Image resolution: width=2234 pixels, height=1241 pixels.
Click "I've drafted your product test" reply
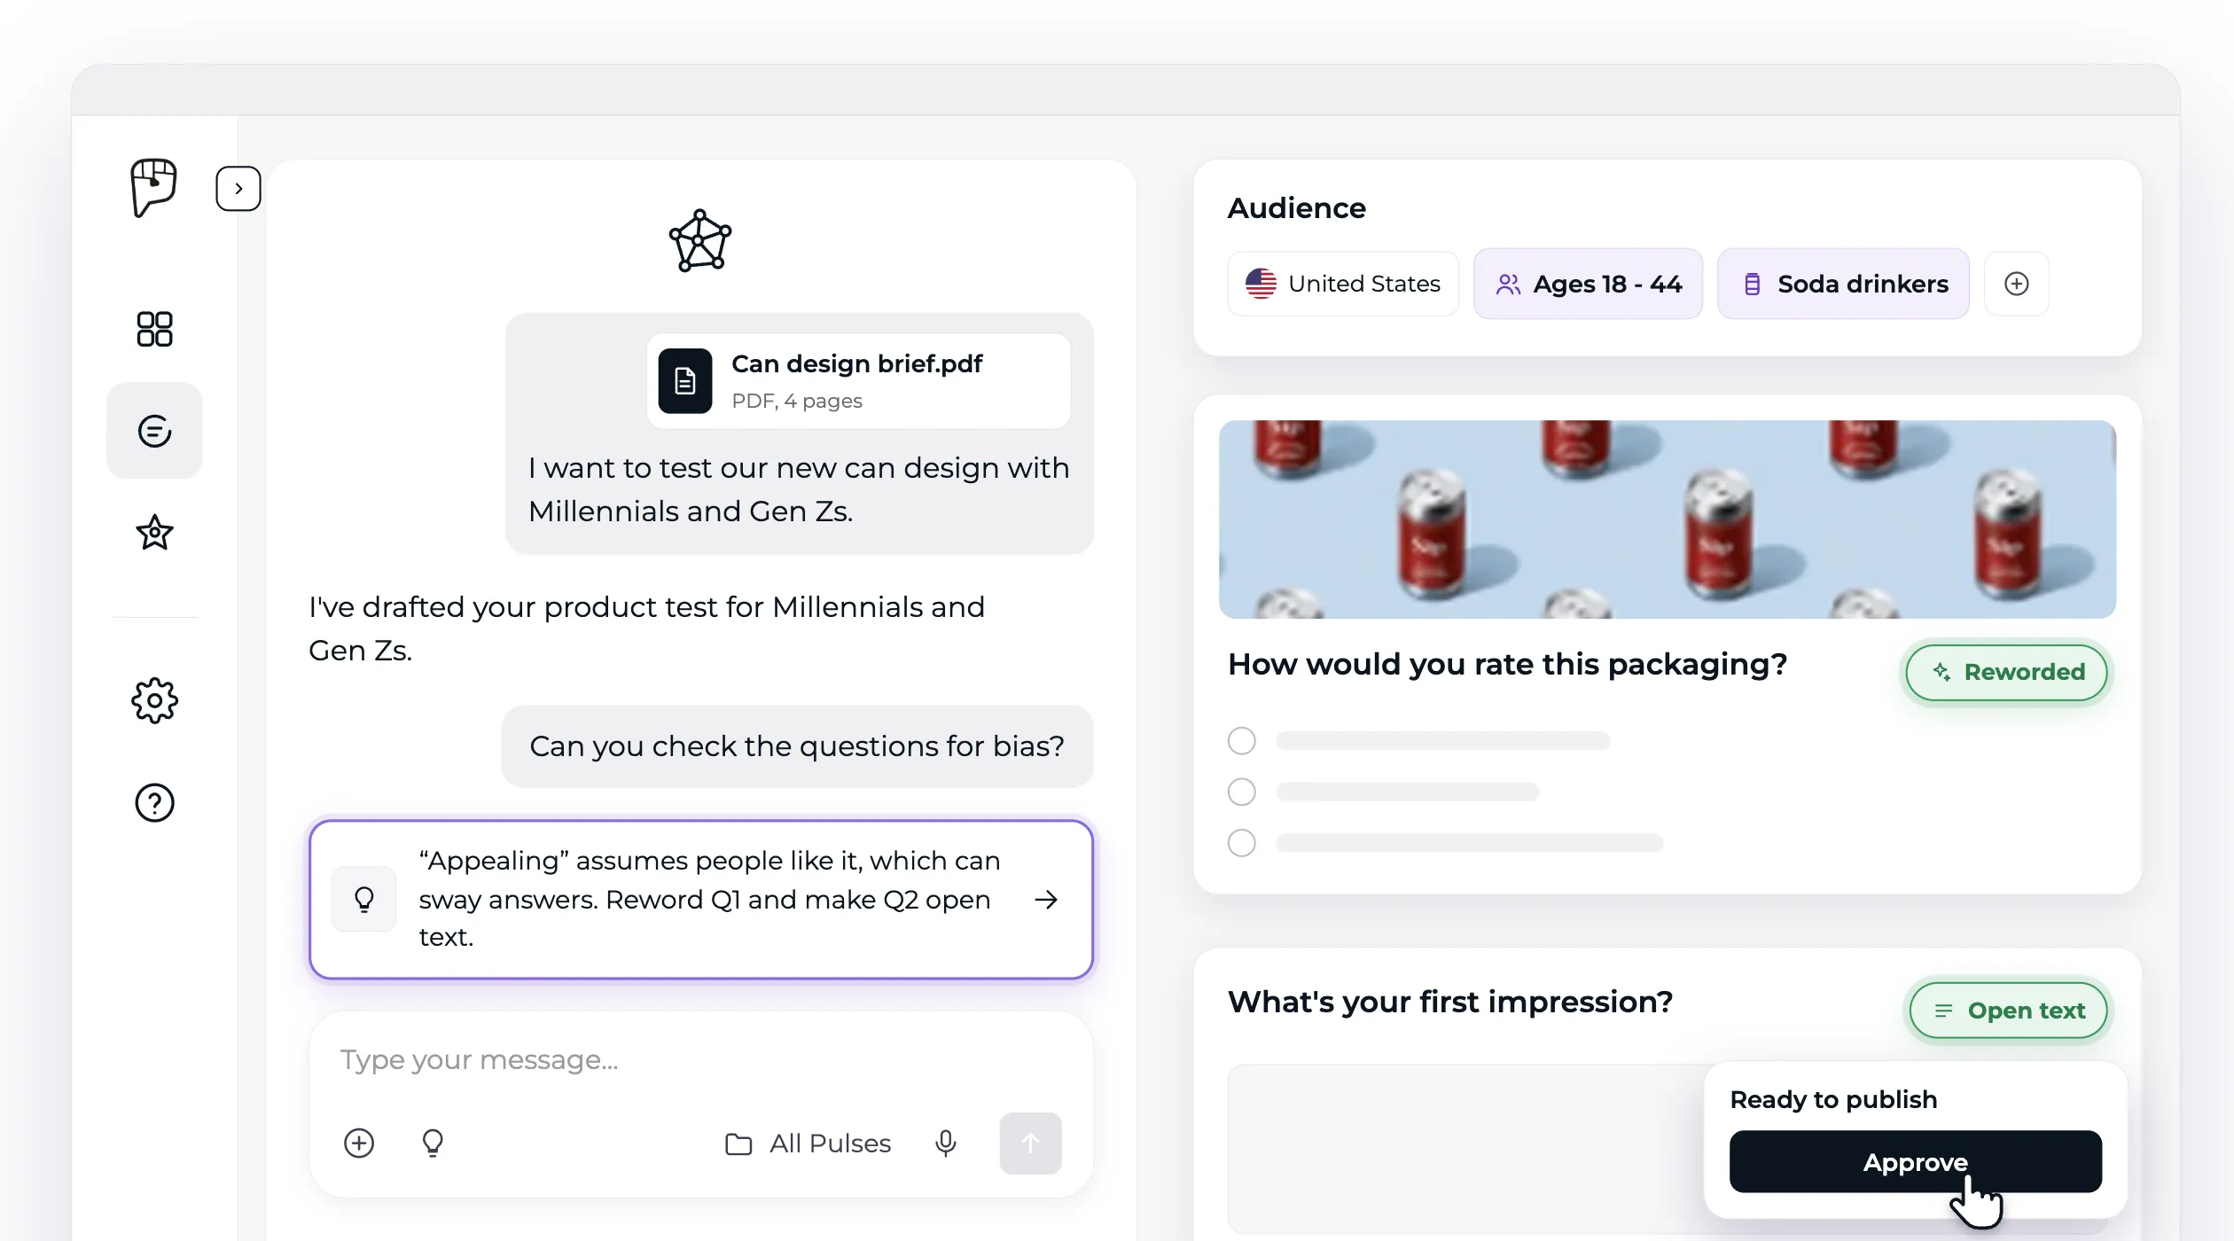[647, 628]
